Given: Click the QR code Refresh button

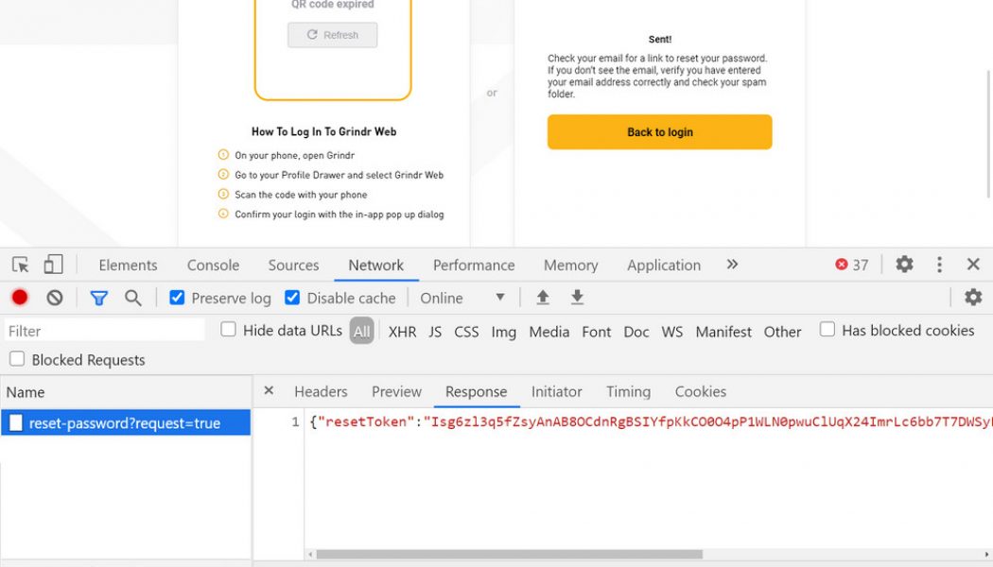Looking at the screenshot, I should pyautogui.click(x=332, y=35).
